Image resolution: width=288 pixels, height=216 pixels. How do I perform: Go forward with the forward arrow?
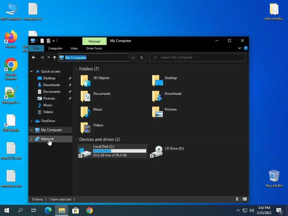pos(42,57)
